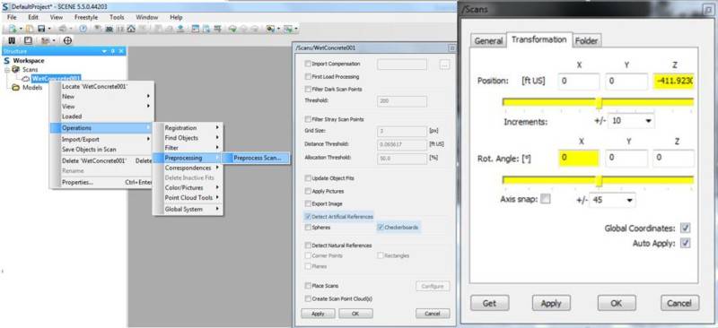Click the save (floppy disk) toolbar icon
The image size is (718, 328).
pyautogui.click(x=41, y=29)
